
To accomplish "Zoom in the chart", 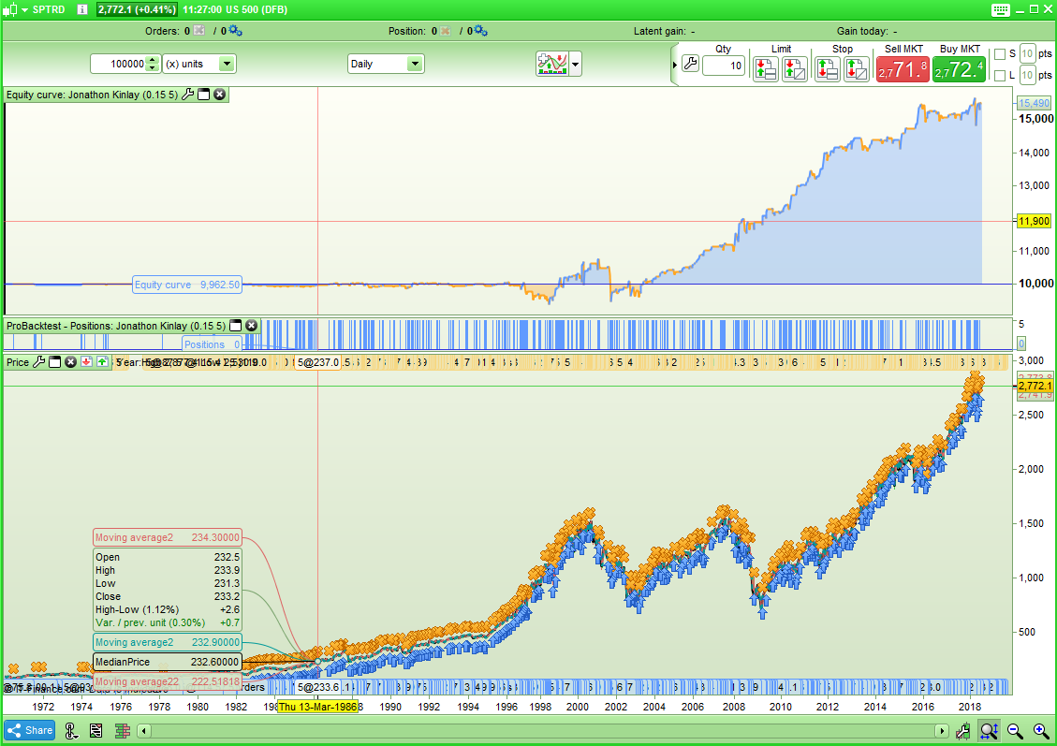I will (x=1040, y=730).
